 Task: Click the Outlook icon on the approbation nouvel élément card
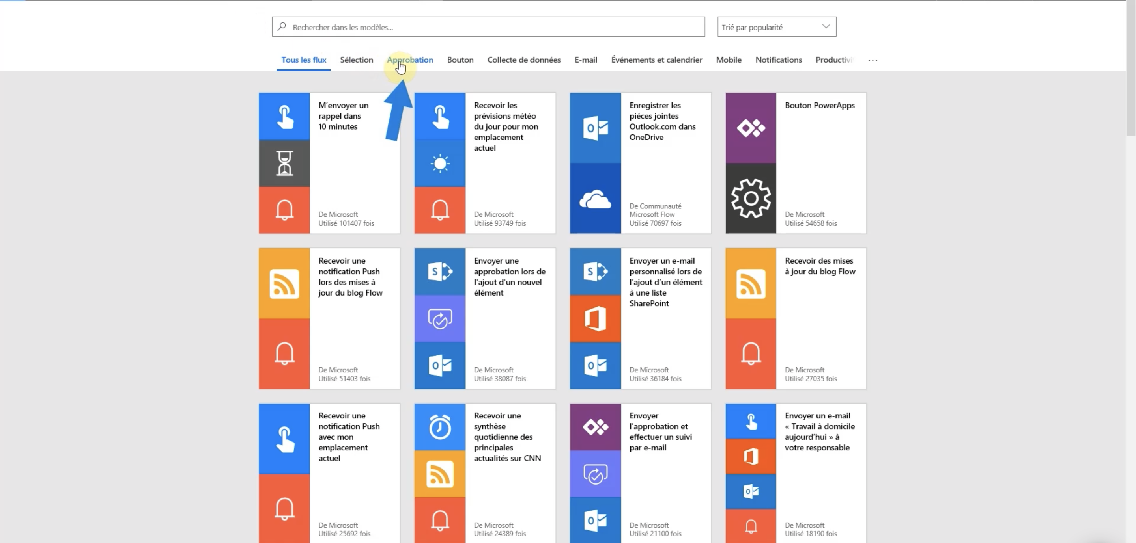click(440, 366)
